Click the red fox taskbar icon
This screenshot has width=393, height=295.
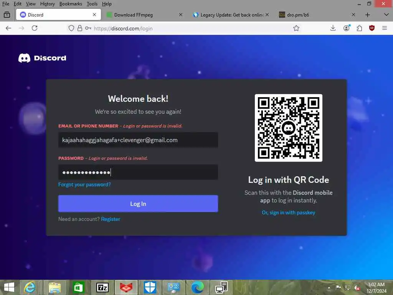click(126, 287)
